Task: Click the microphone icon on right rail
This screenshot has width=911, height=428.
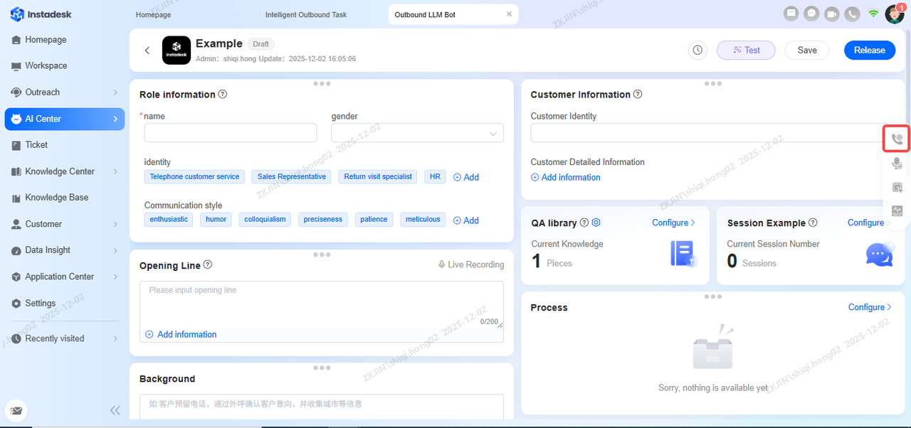Action: 897,164
